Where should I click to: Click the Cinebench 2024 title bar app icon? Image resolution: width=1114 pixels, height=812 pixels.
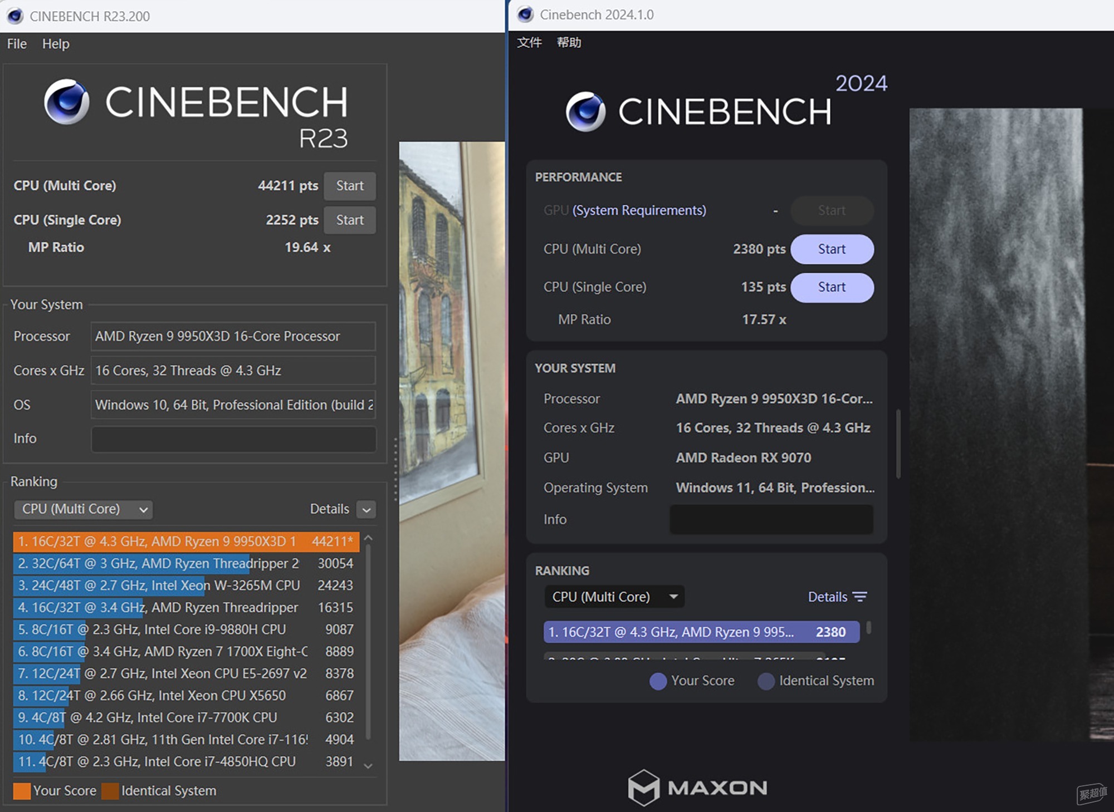525,14
